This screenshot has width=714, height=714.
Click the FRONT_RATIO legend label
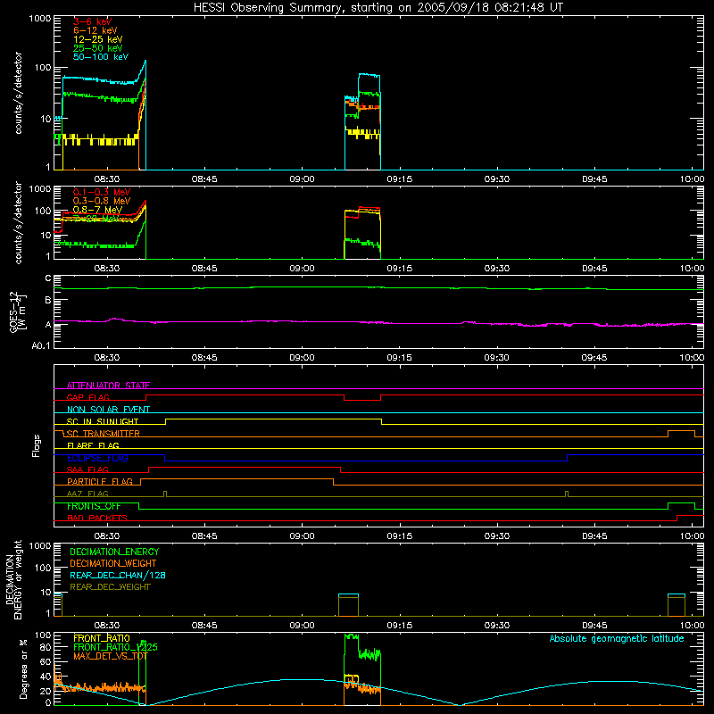click(x=102, y=638)
